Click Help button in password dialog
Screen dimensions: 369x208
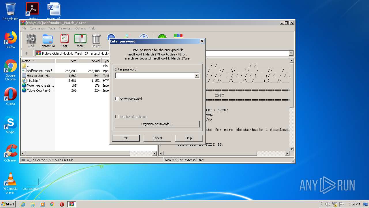(x=189, y=138)
